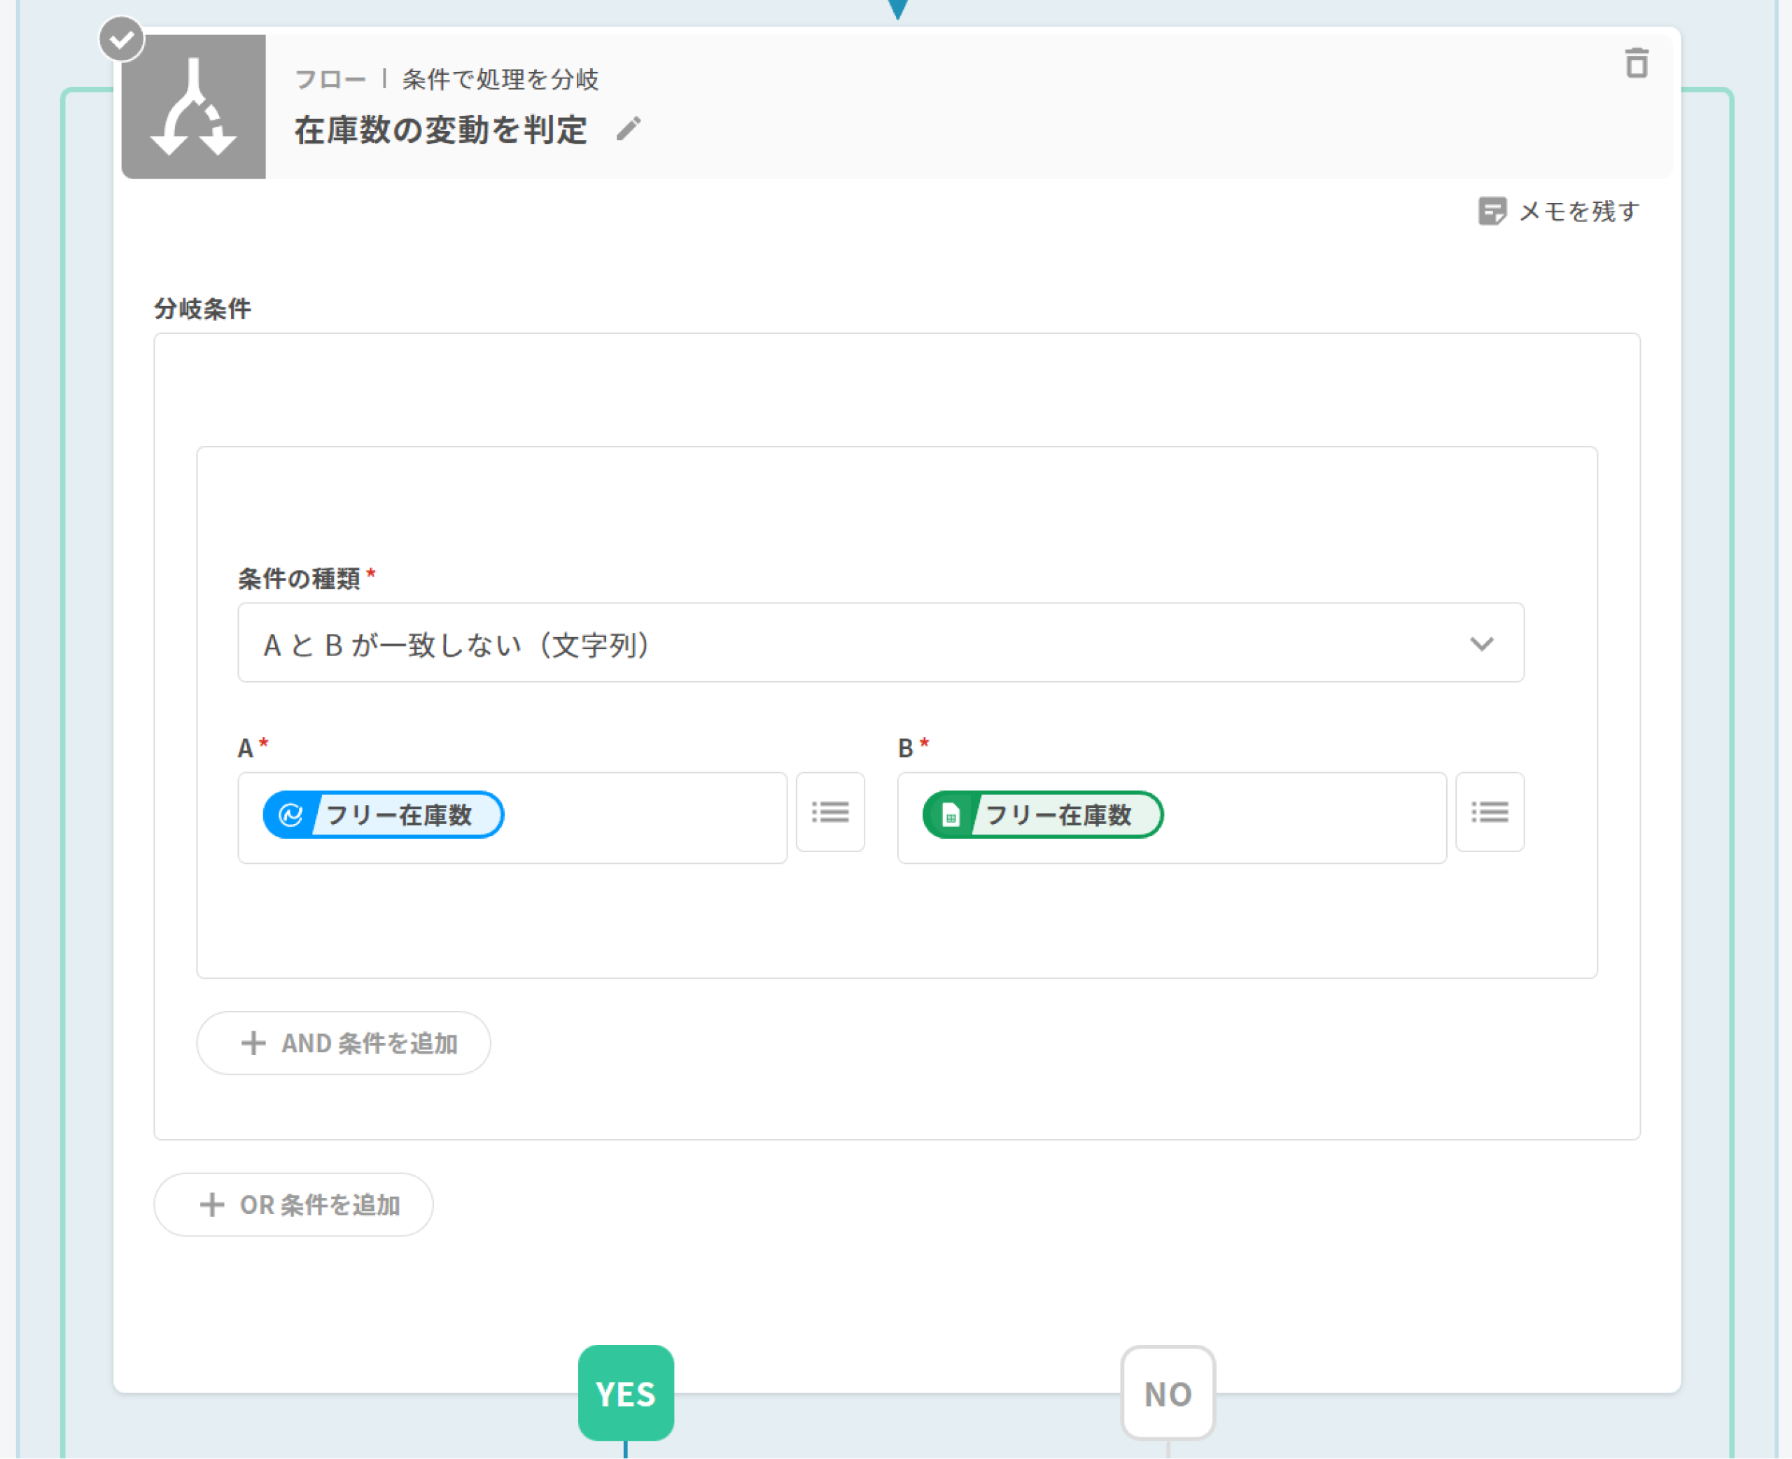Click the checkmark status badge
The image size is (1792, 1459).
click(x=122, y=39)
